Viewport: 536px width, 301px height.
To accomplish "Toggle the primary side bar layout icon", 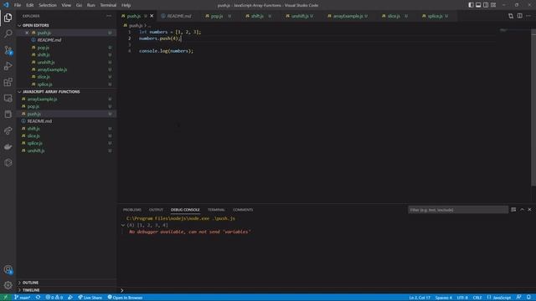I will pos(471,5).
